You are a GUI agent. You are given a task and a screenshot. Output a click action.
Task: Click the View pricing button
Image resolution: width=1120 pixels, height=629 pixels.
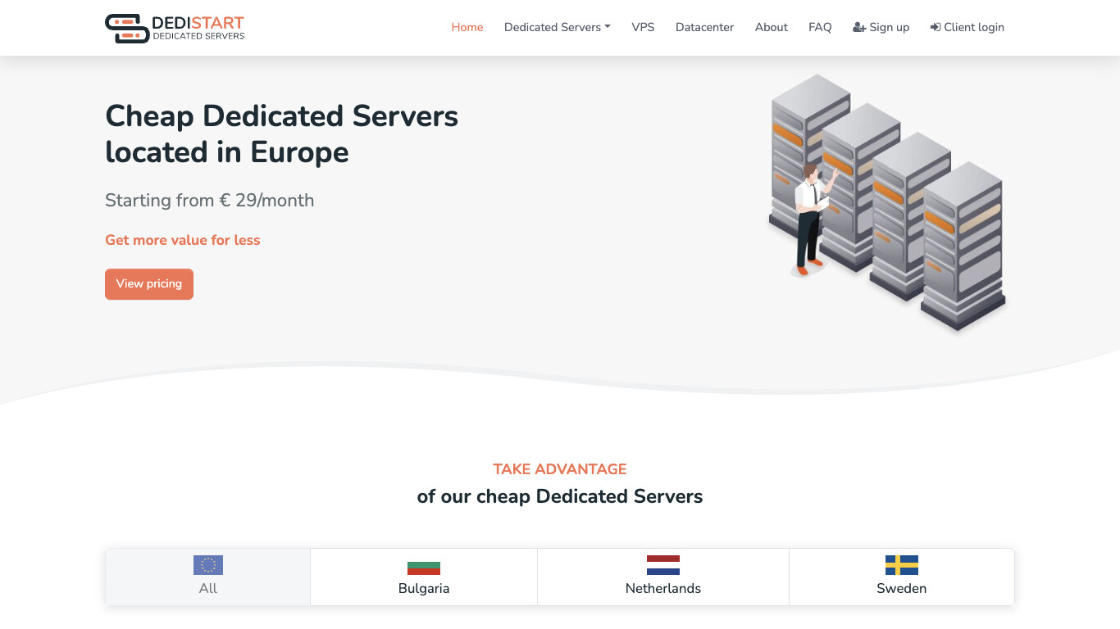point(148,283)
